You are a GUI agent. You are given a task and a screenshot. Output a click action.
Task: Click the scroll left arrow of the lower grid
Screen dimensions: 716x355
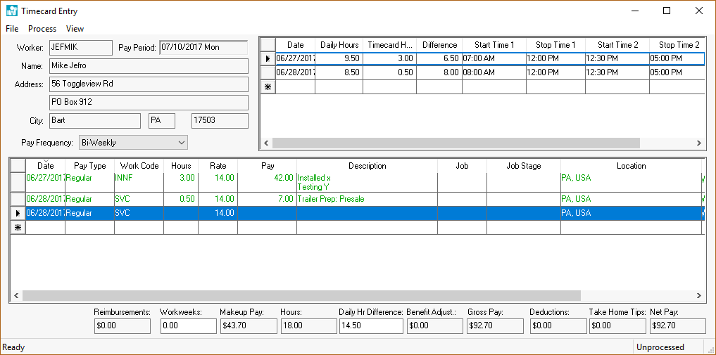click(x=15, y=296)
